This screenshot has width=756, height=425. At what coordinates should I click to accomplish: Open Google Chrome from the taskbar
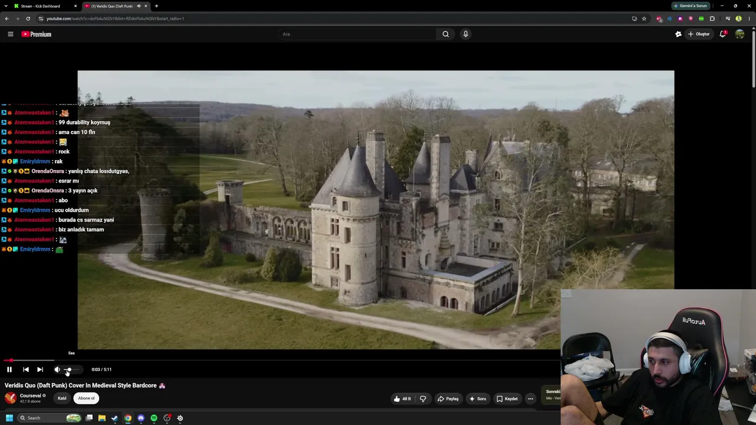click(128, 418)
